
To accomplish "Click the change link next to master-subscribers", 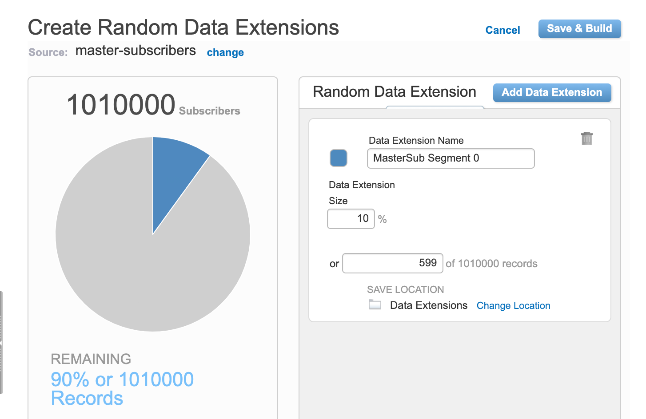I will click(x=225, y=52).
